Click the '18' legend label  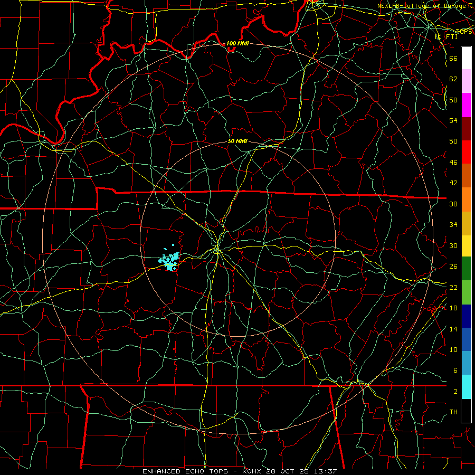pos(453,308)
